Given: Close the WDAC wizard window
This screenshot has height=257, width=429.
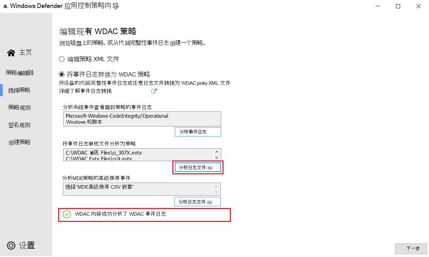Looking at the screenshot, I should (x=418, y=6).
